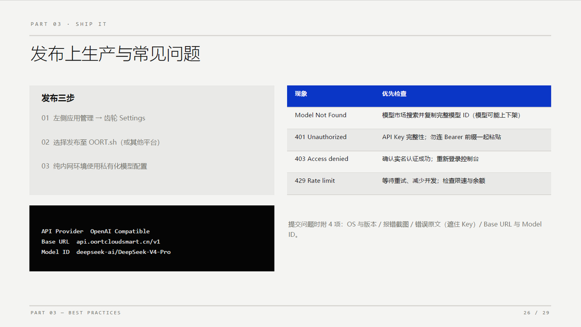Click the note 提交问题时附 4 项
This screenshot has height=327, width=581.
pyautogui.click(x=415, y=229)
